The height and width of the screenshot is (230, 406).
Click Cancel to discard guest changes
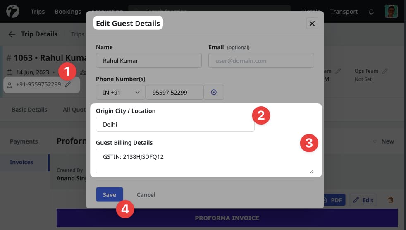(146, 195)
